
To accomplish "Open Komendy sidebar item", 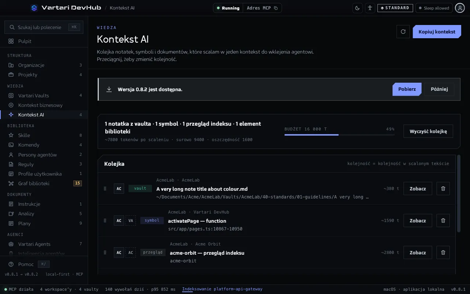I will pyautogui.click(x=44, y=145).
